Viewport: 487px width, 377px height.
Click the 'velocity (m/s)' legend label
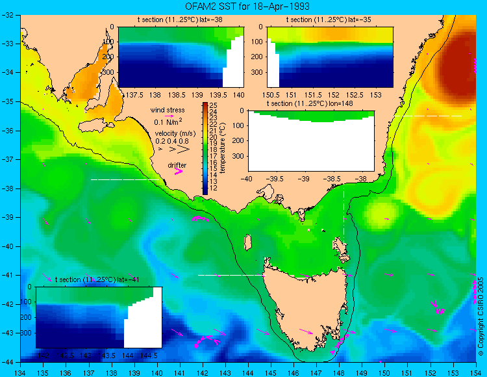pos(175,134)
